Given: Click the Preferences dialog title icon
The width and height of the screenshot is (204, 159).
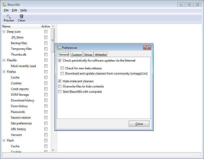Looking at the screenshot, I should (59, 48).
